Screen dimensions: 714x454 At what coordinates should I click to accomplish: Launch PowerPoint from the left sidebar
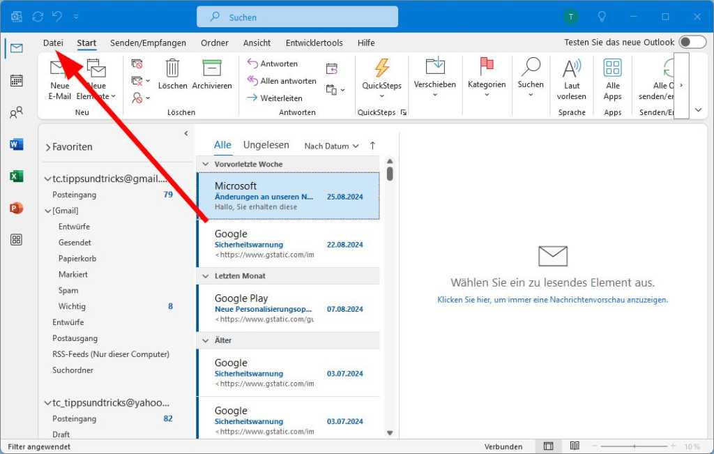16,208
